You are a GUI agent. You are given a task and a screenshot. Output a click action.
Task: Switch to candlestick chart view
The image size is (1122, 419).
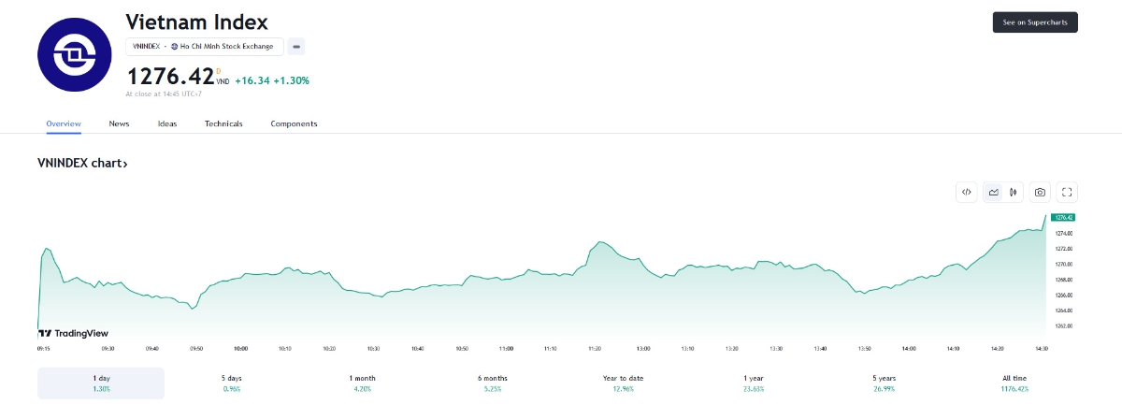click(x=1013, y=192)
